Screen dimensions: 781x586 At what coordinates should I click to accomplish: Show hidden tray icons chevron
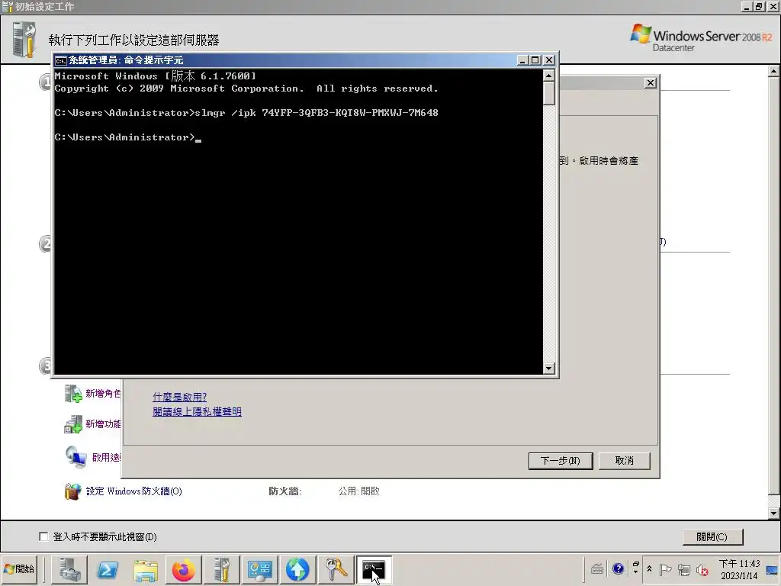click(x=650, y=568)
